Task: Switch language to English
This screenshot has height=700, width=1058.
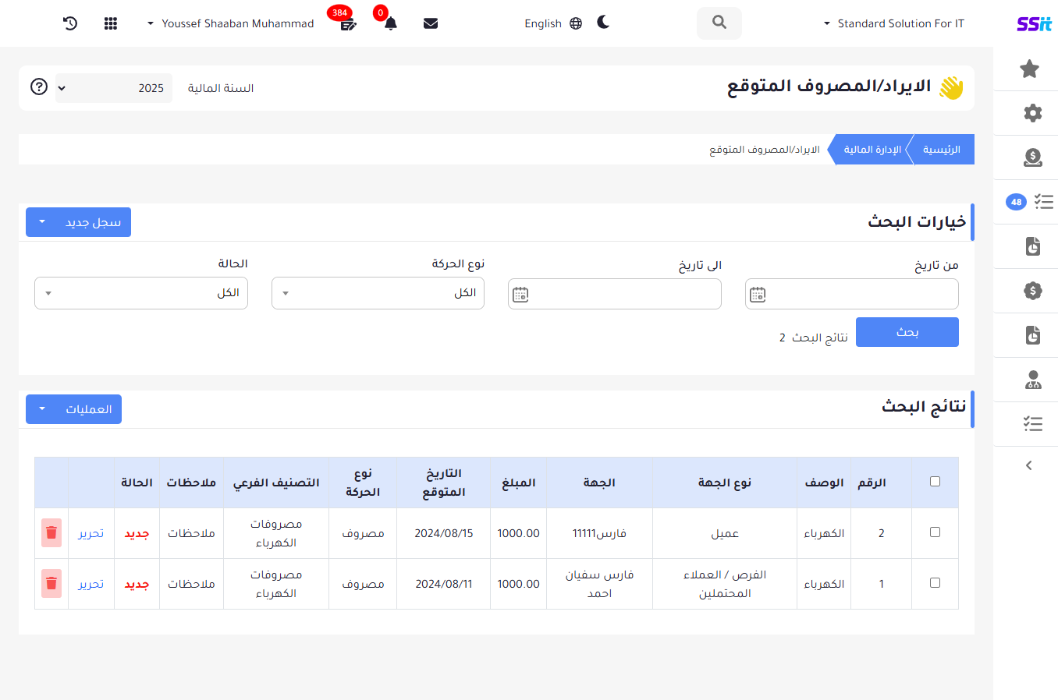Action: 543,23
